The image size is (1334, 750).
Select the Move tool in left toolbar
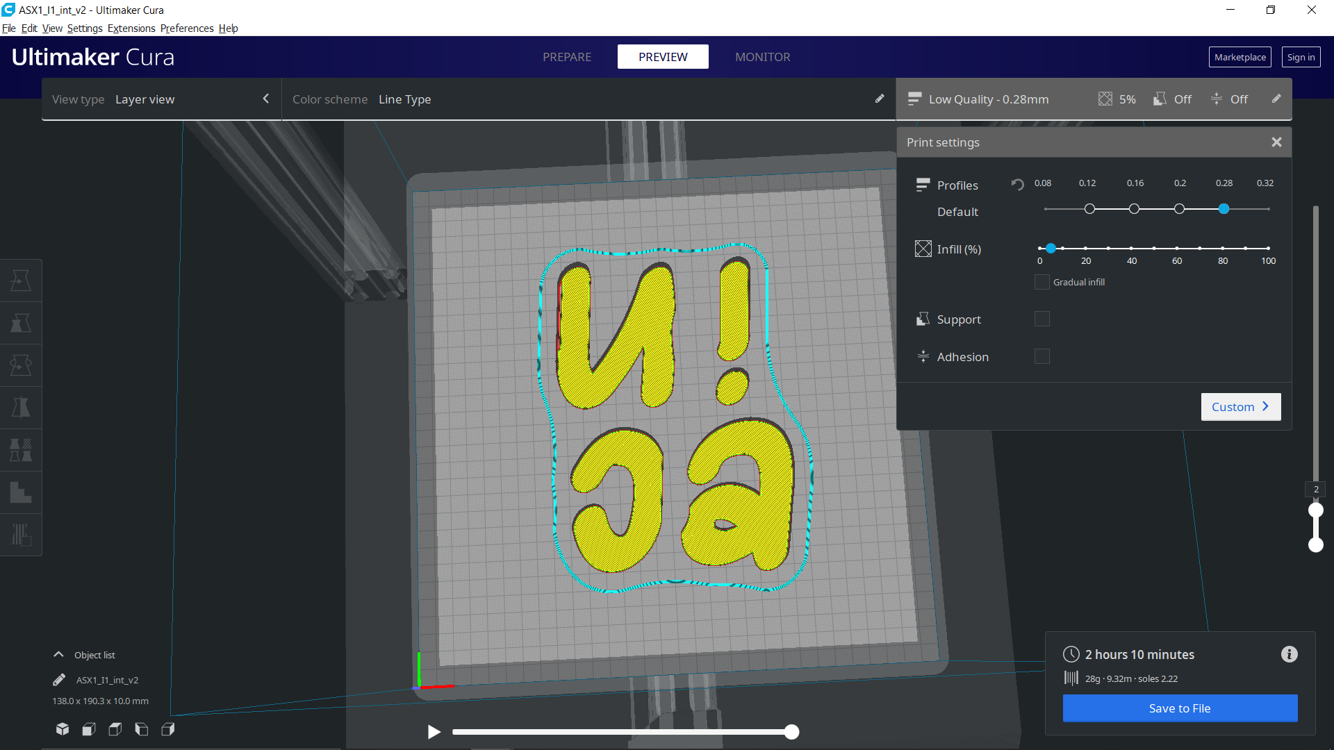click(x=21, y=281)
